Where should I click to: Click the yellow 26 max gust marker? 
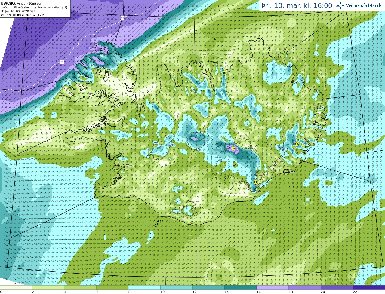233,149
